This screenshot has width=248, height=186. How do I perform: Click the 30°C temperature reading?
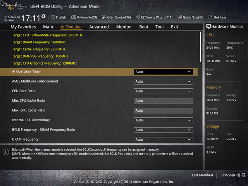tap(229, 48)
